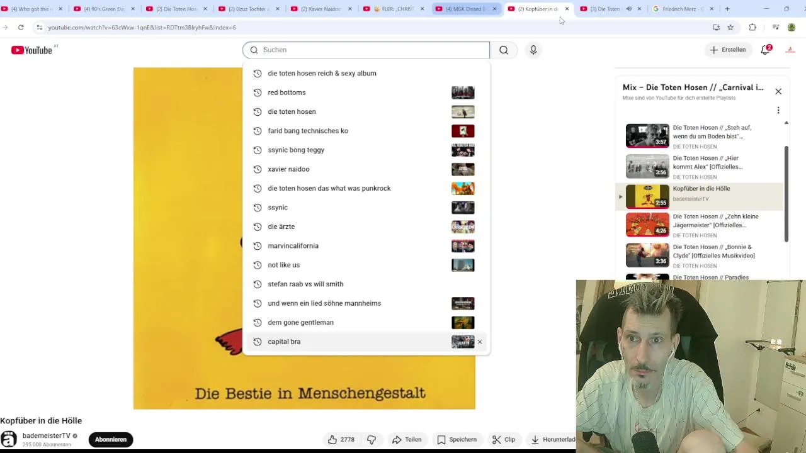Choose 'marvincalifornia' search suggestion
806x453 pixels.
(366, 245)
